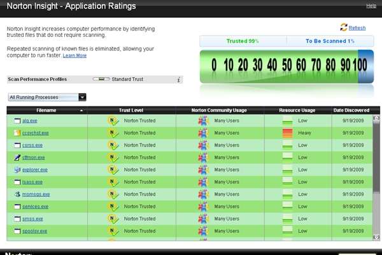Open the Refresh link
Screen dimensions: 382x255
click(357, 28)
